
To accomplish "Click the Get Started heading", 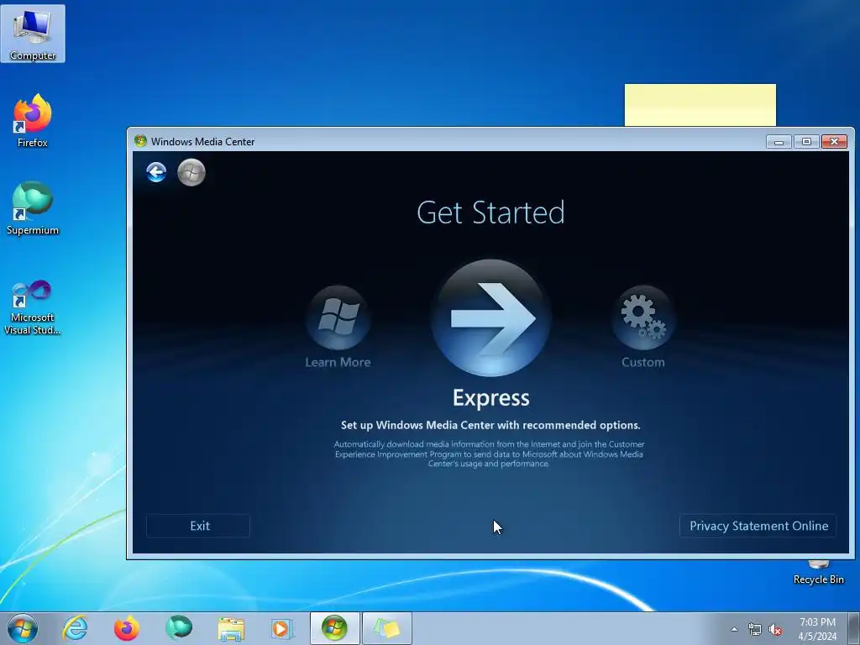I will (490, 212).
